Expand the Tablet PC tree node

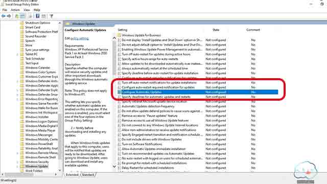coord(17,55)
